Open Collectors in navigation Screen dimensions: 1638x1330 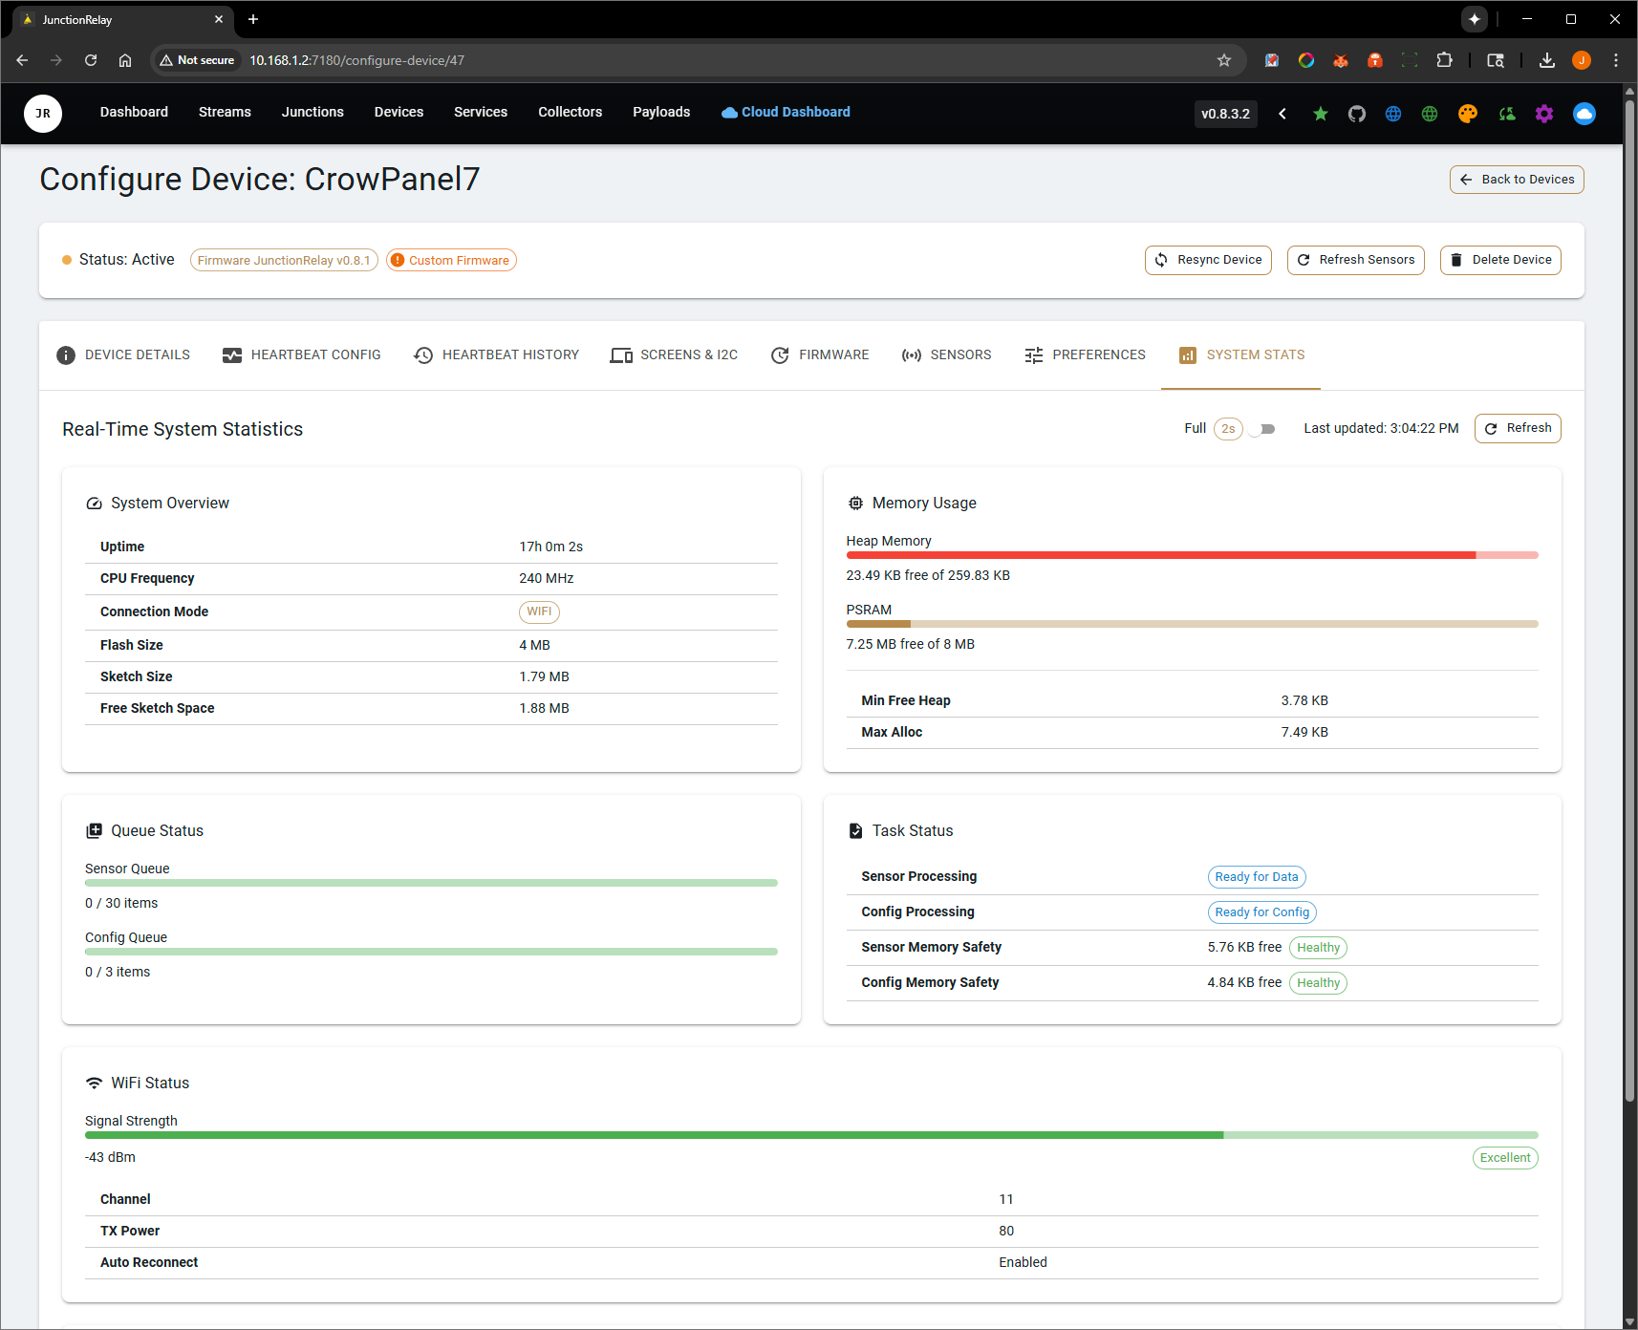pos(570,112)
